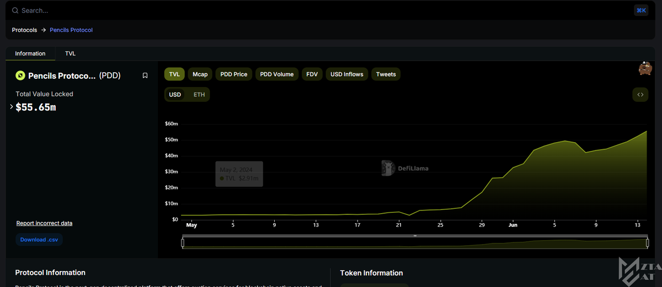This screenshot has height=287, width=662.
Task: Click the Pencils Protocol logo icon
Action: 20,75
